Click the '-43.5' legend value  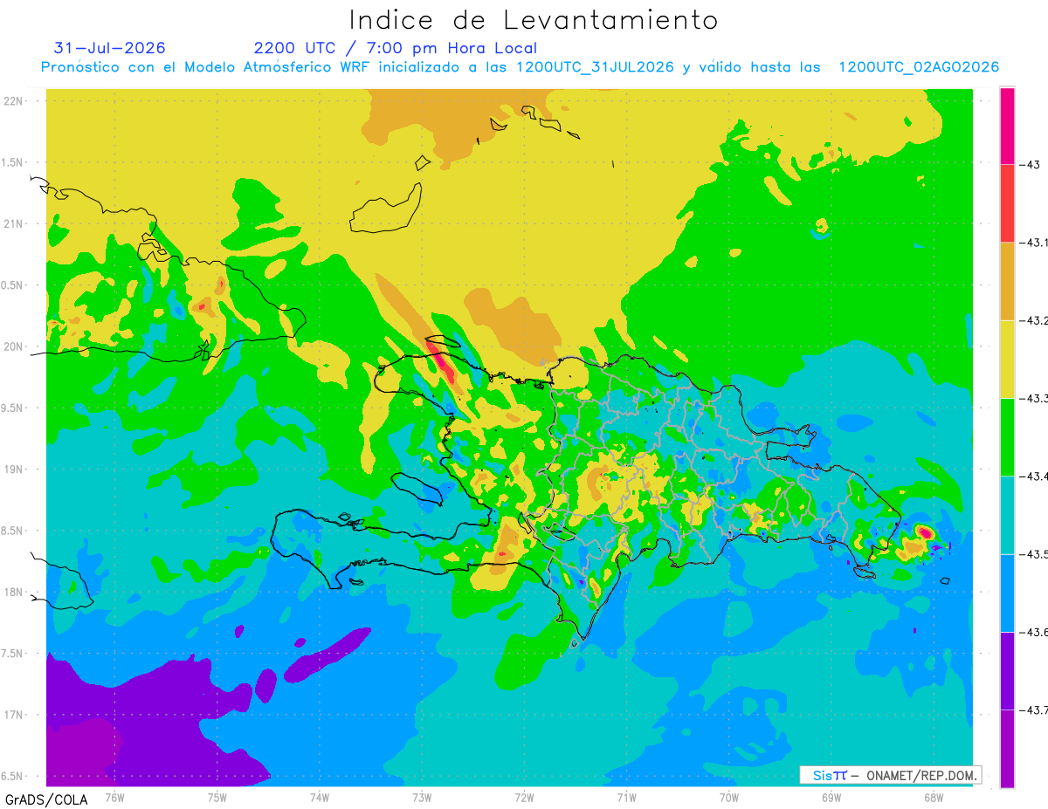click(1034, 554)
